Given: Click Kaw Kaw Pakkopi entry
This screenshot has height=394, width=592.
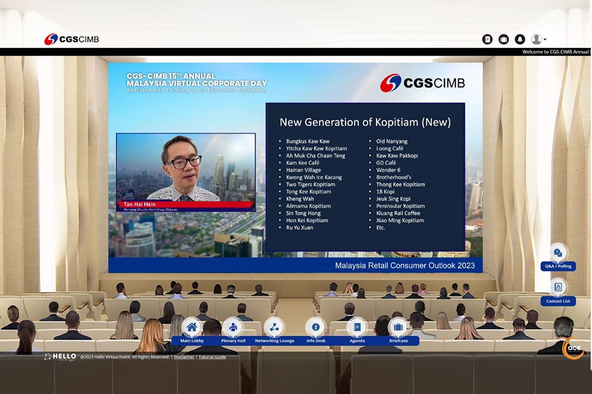Looking at the screenshot, I should [x=397, y=155].
